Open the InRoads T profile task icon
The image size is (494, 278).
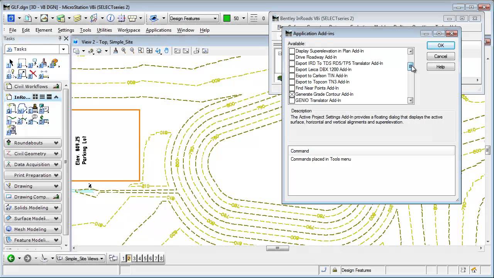click(x=11, y=120)
